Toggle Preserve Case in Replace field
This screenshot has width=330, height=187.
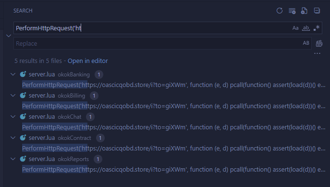(306, 43)
